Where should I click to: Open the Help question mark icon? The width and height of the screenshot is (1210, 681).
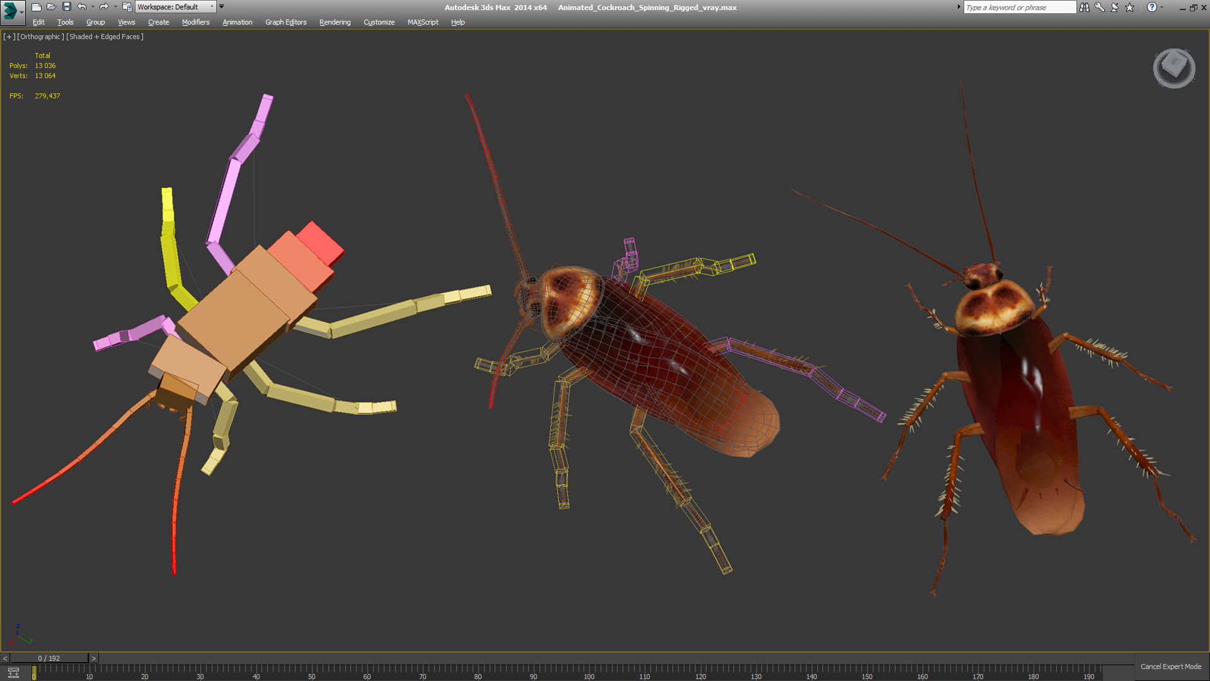click(x=1152, y=7)
